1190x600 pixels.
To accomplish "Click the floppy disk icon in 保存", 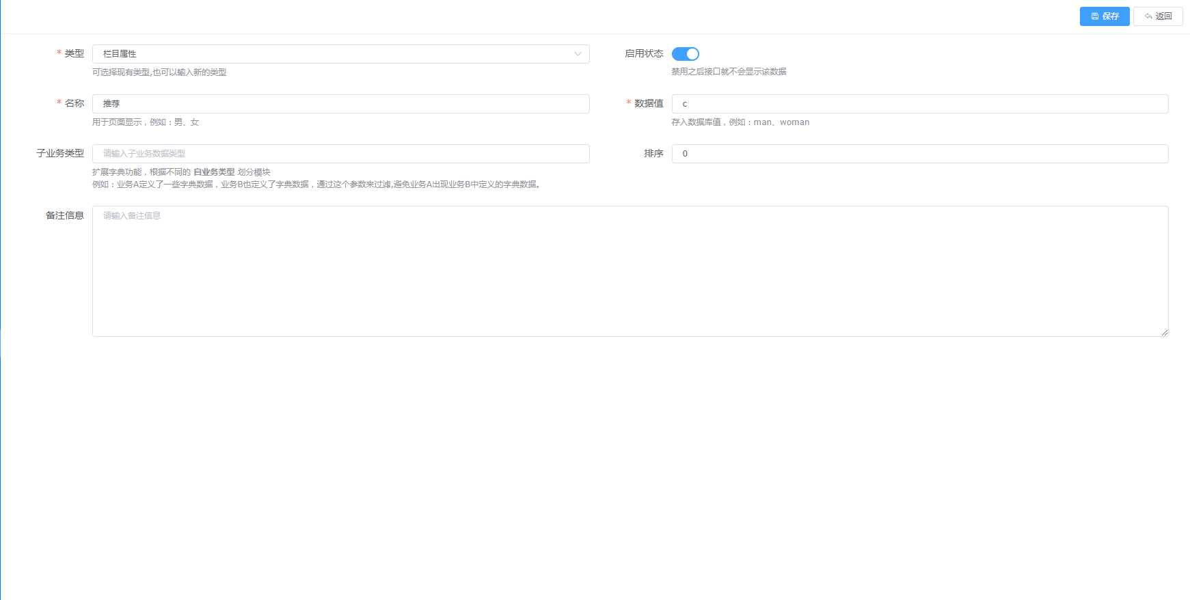I will point(1095,16).
